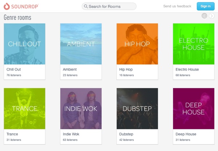The image size is (218, 151).
Task: Open the Ambient room thumbnail
Action: click(81, 44)
